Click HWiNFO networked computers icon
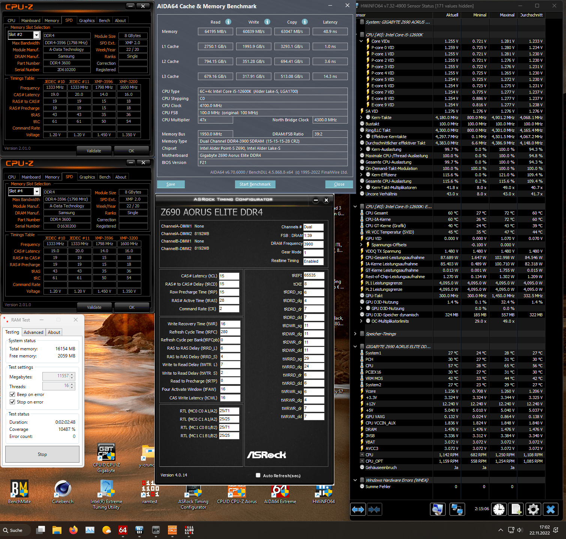The image size is (566, 539). (457, 509)
